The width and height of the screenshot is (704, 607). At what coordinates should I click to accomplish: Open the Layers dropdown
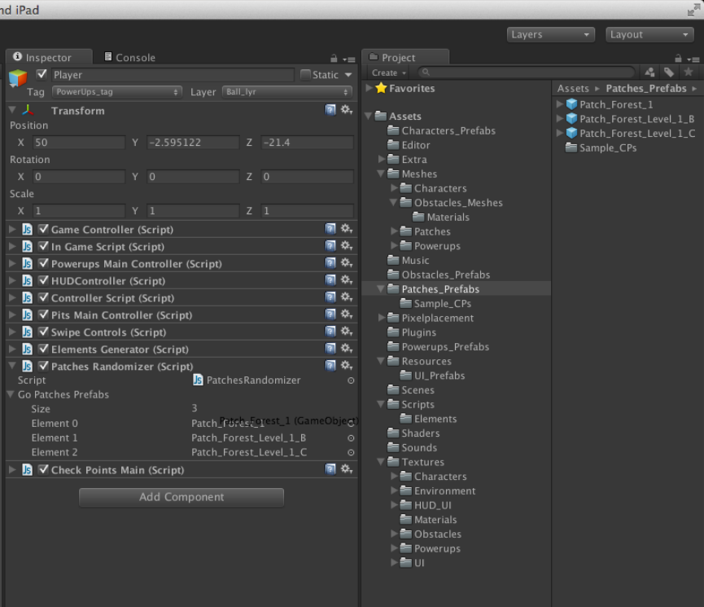550,34
